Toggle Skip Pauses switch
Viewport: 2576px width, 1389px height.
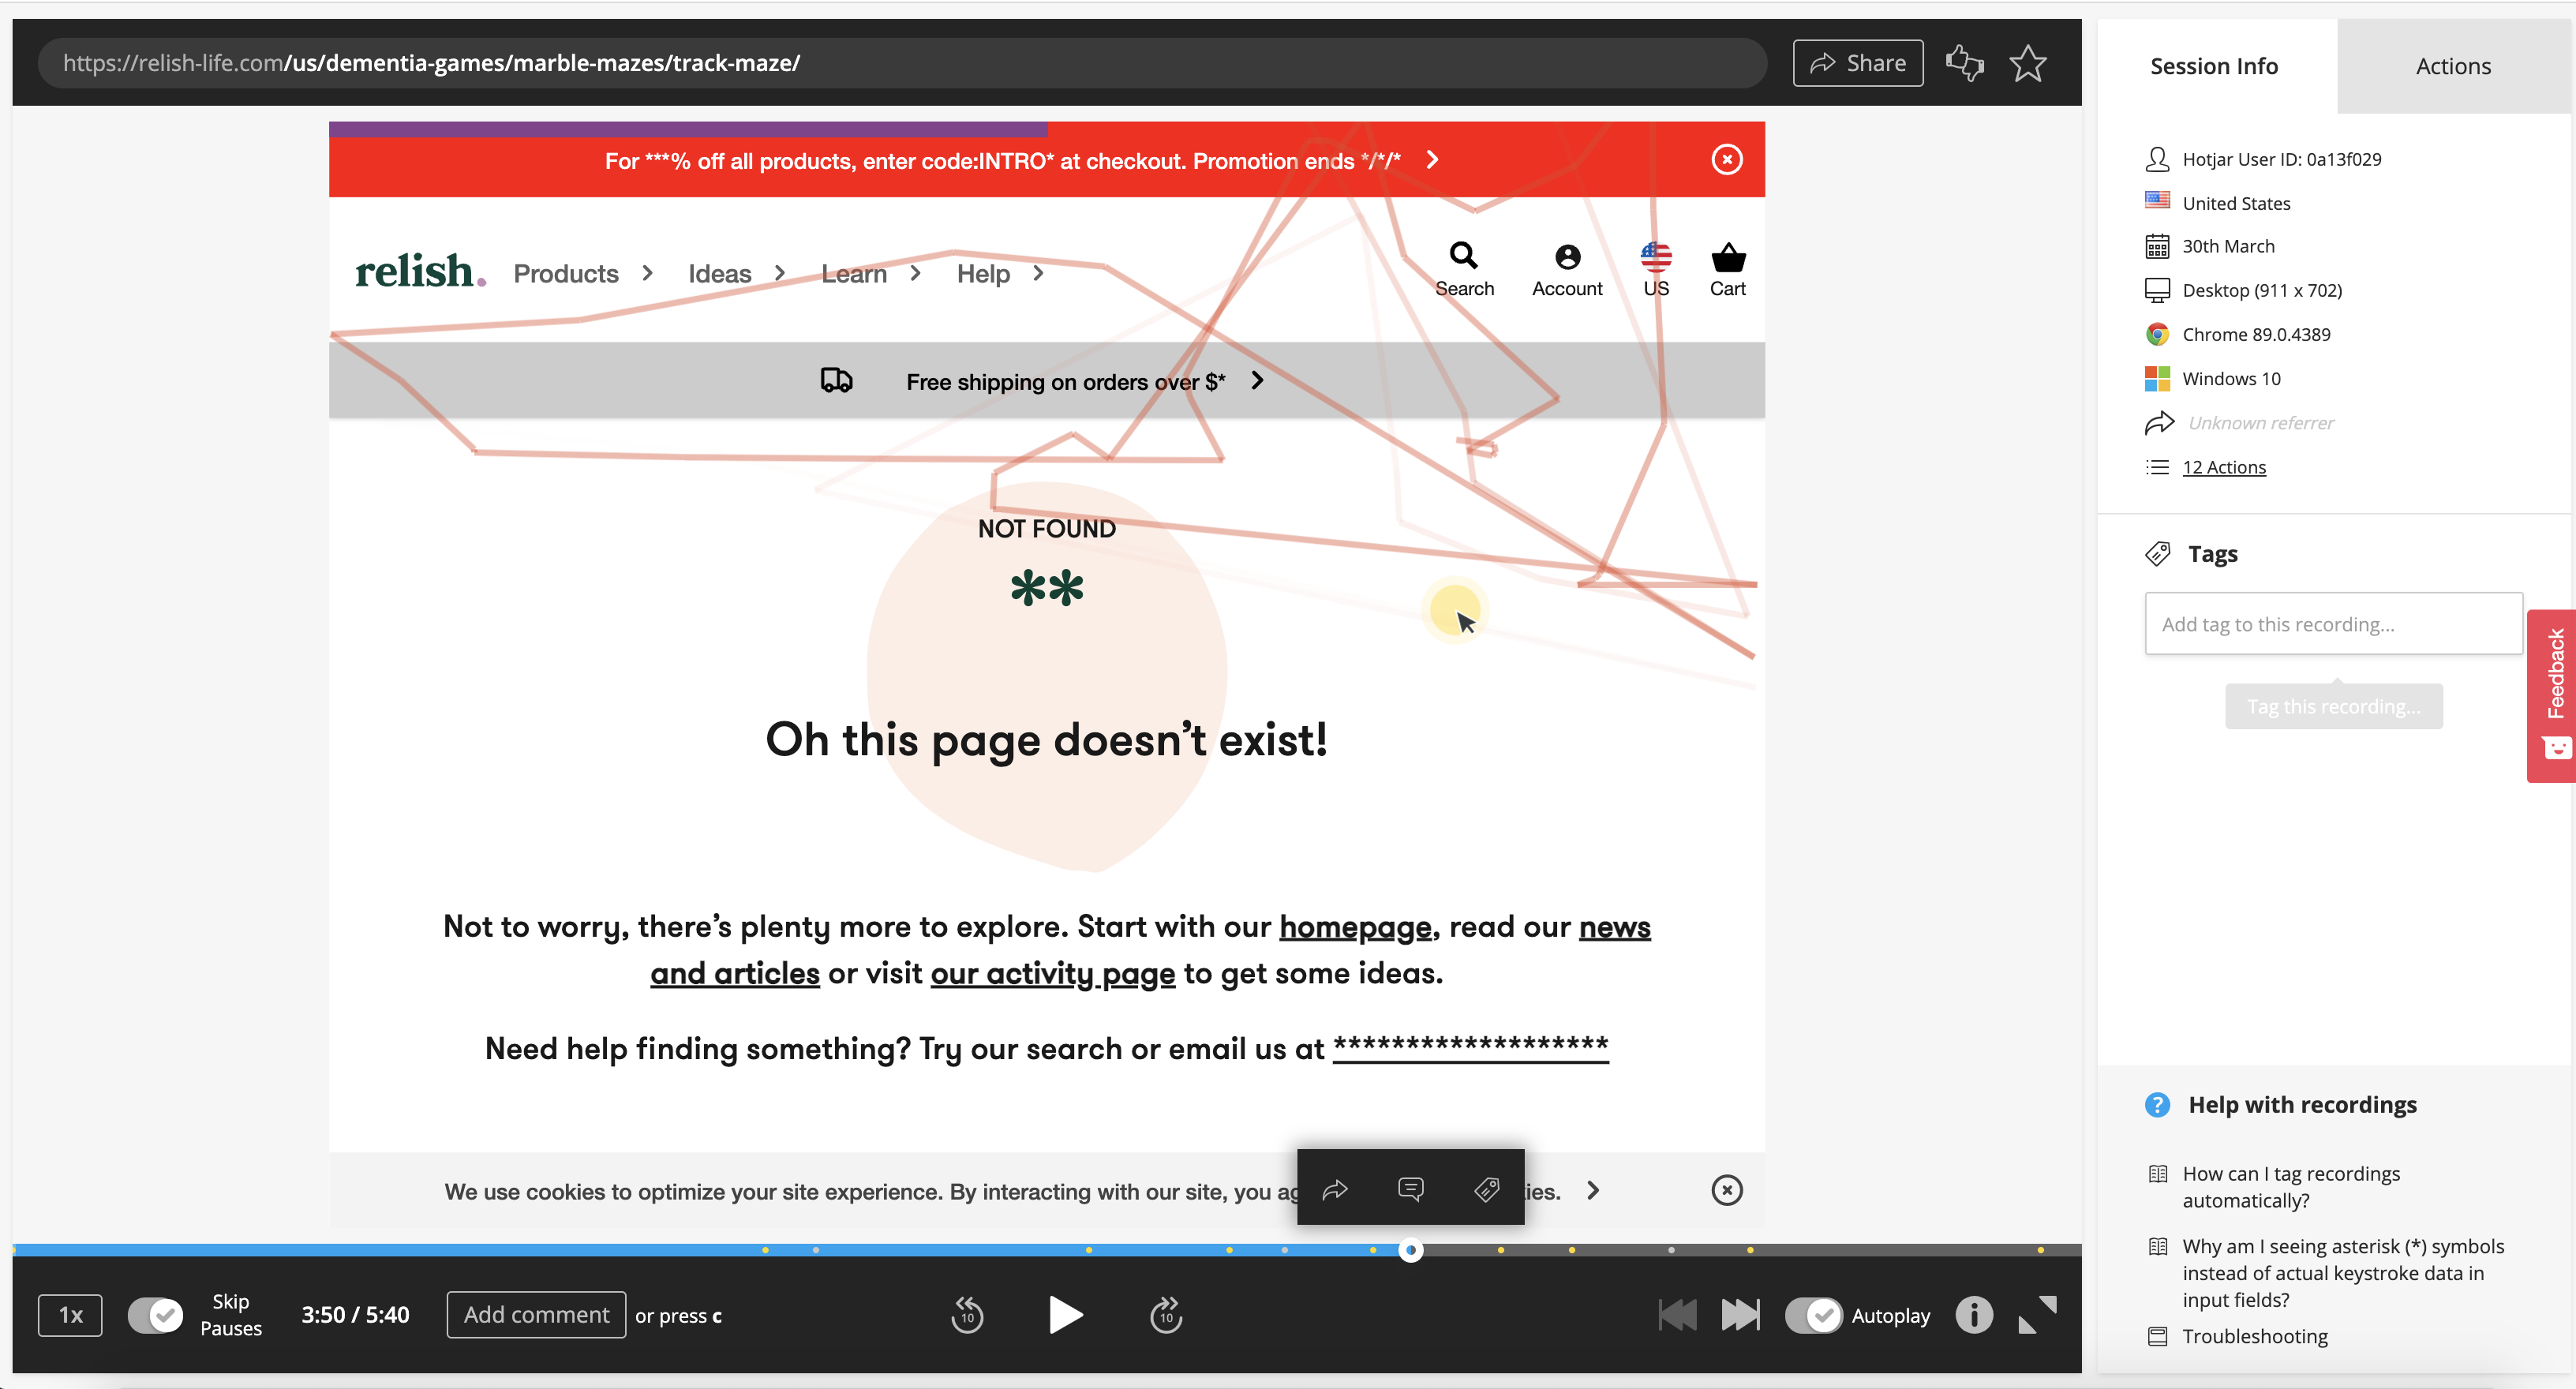coord(155,1315)
